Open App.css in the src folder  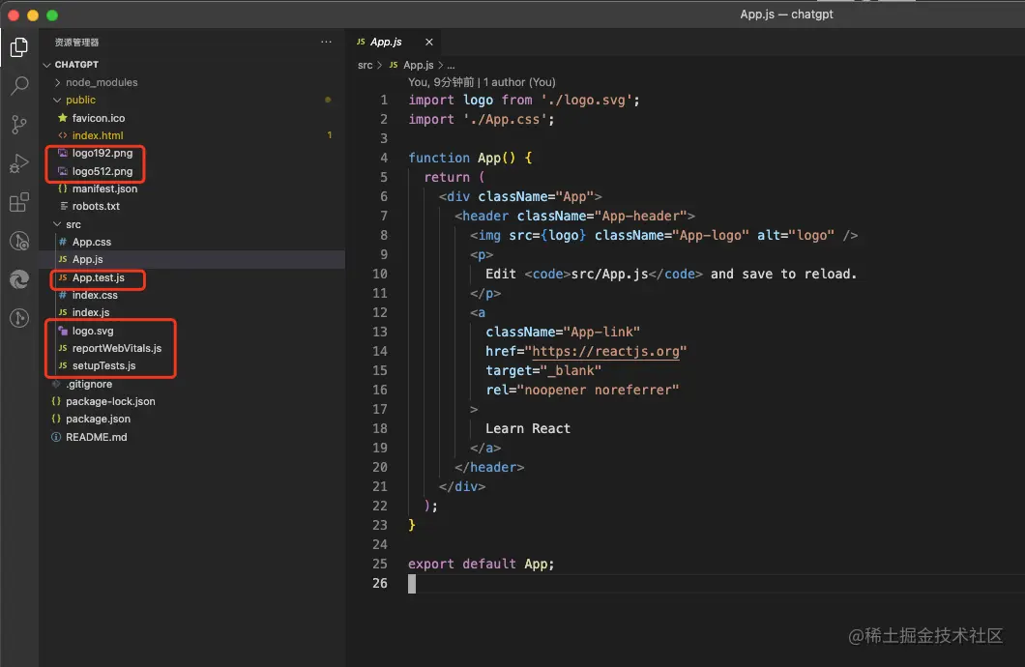(x=92, y=242)
